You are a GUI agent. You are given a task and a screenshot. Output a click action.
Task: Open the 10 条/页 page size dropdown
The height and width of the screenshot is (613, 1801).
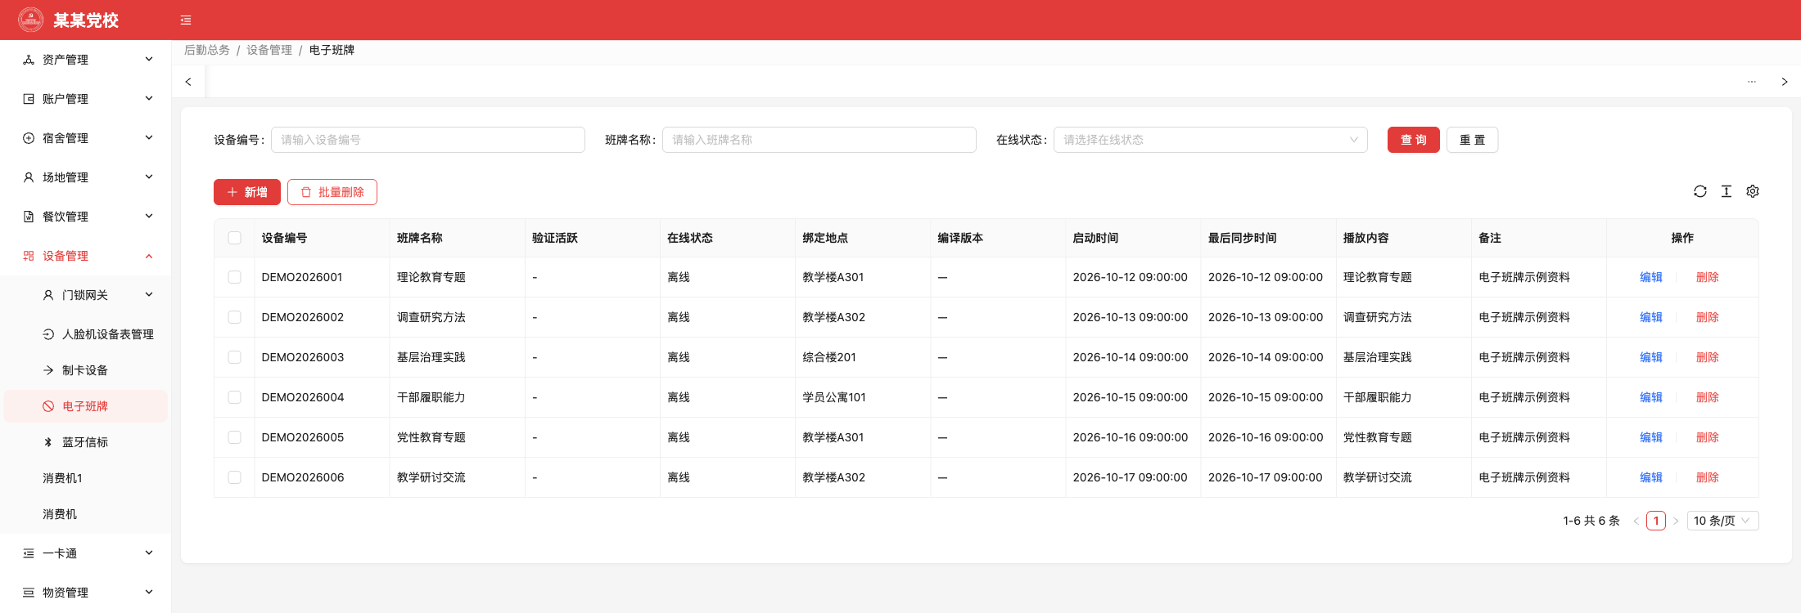[1722, 521]
